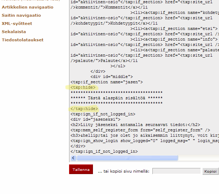Click the horizontal scrollbar left arrow
This screenshot has width=219, height=194.
(74, 158)
